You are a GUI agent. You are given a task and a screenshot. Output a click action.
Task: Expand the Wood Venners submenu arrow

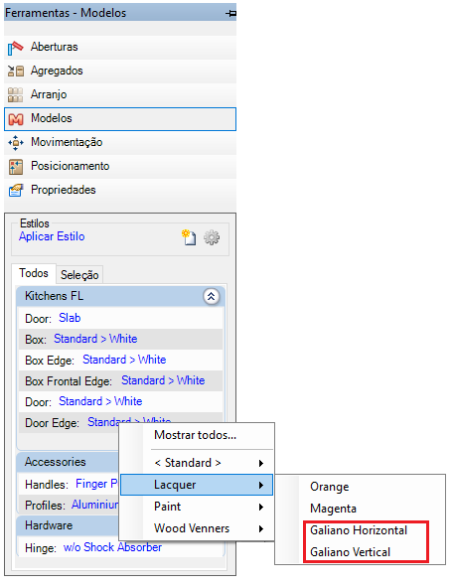261,529
